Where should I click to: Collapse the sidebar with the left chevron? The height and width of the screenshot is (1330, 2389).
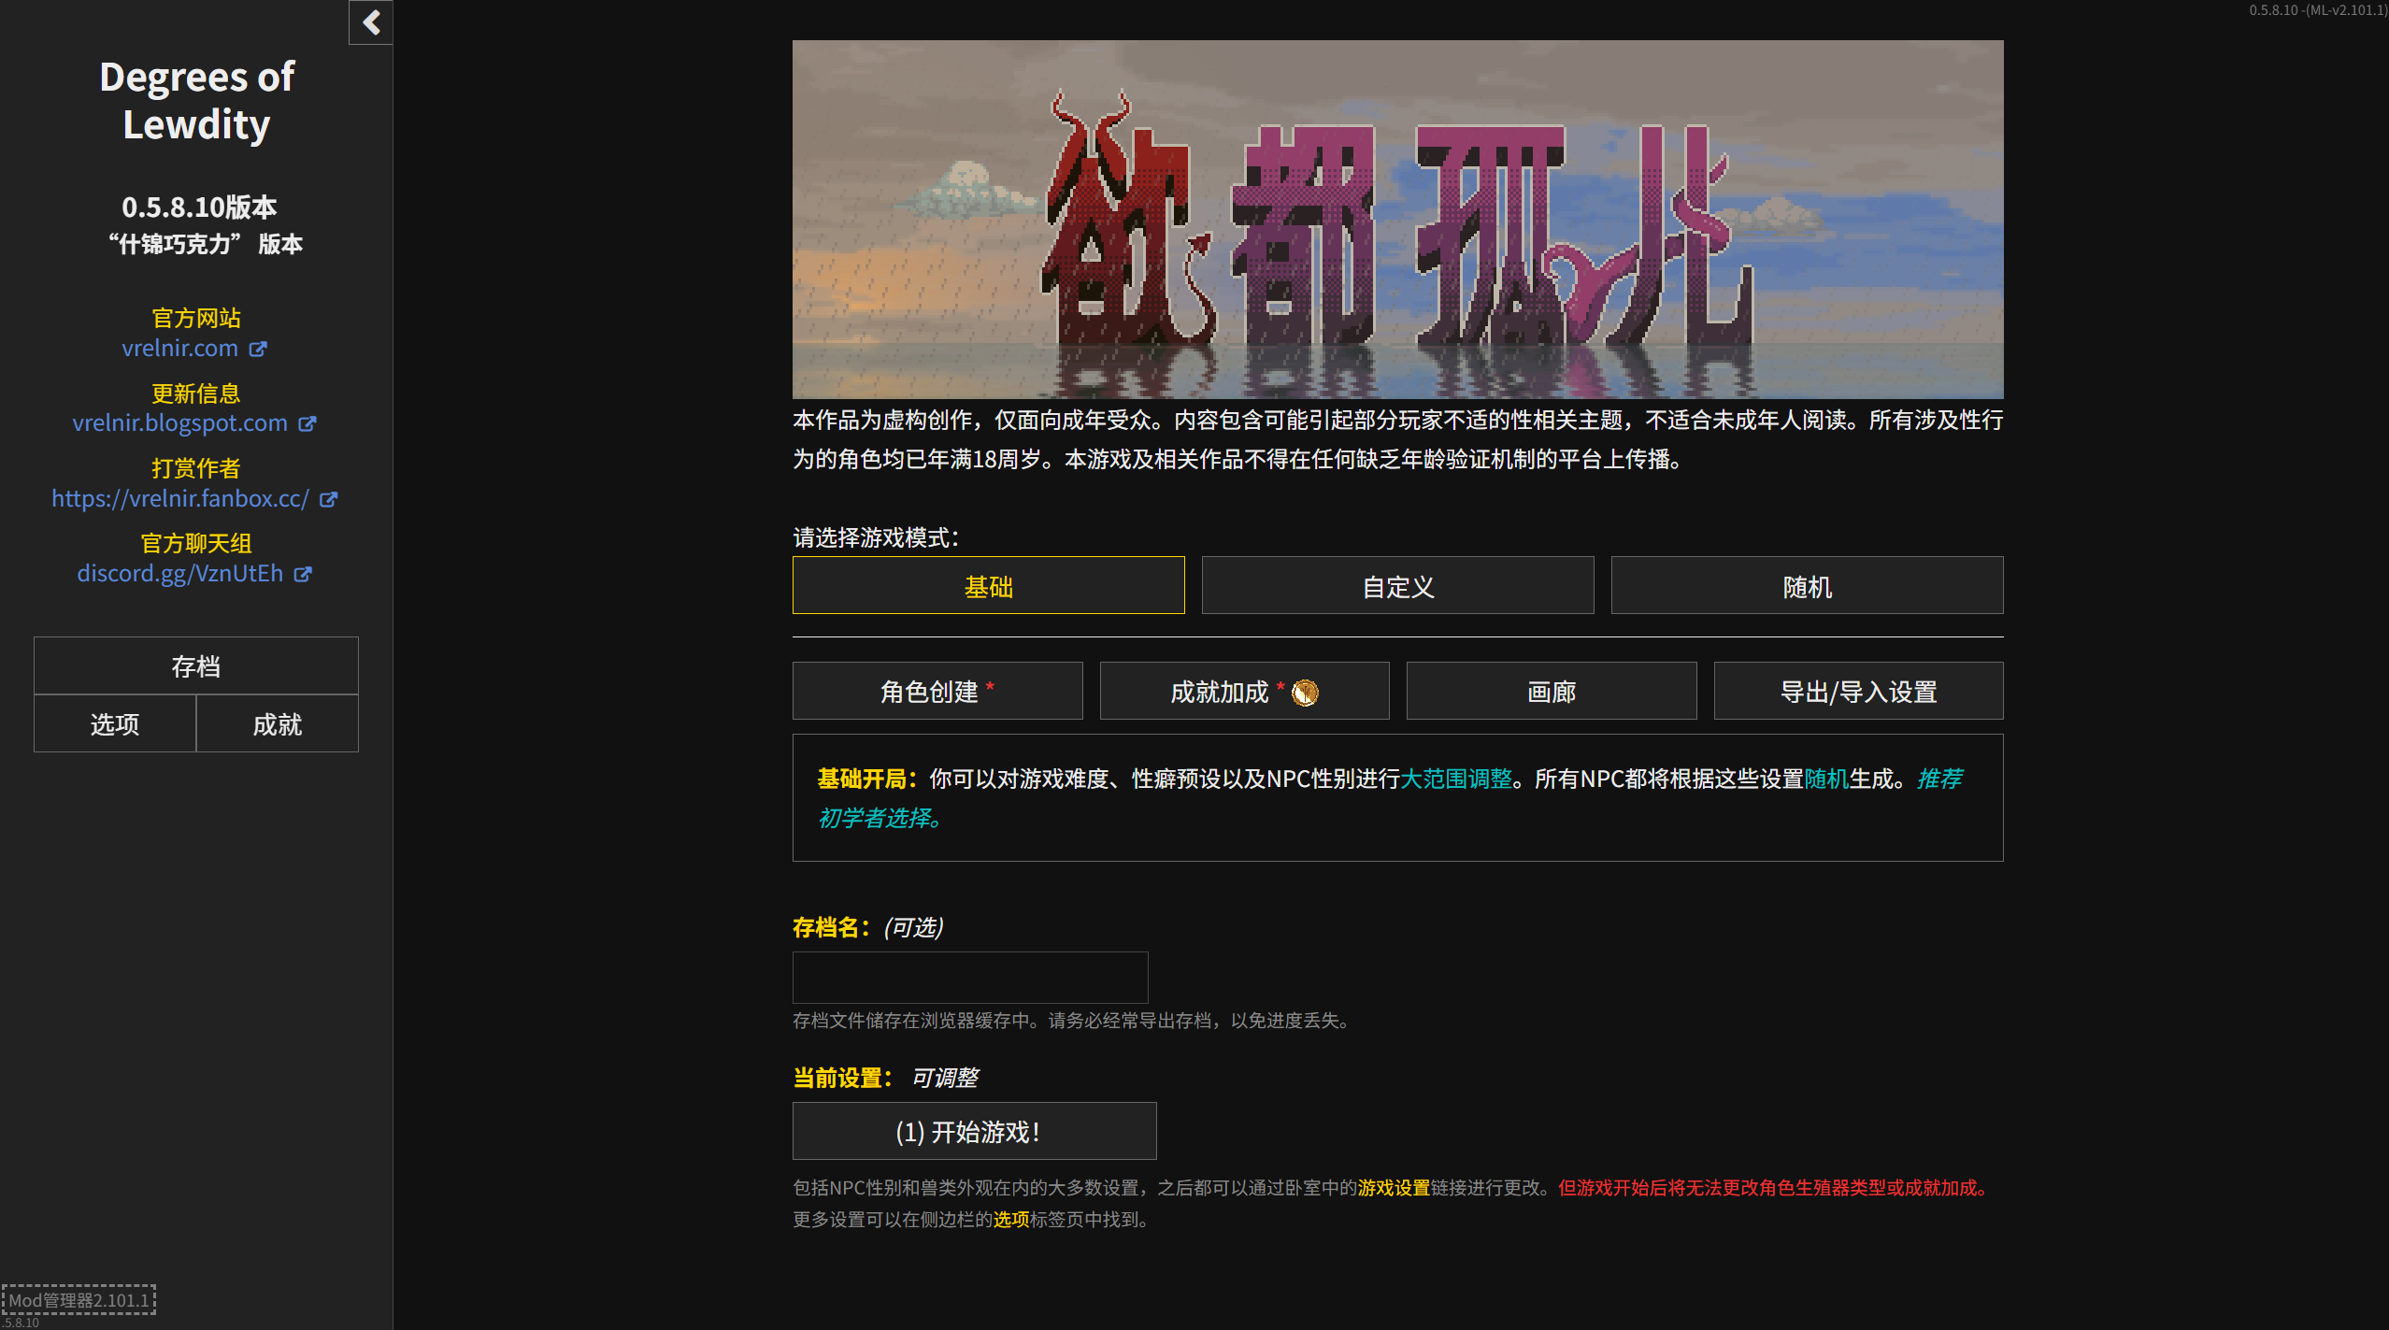click(370, 23)
